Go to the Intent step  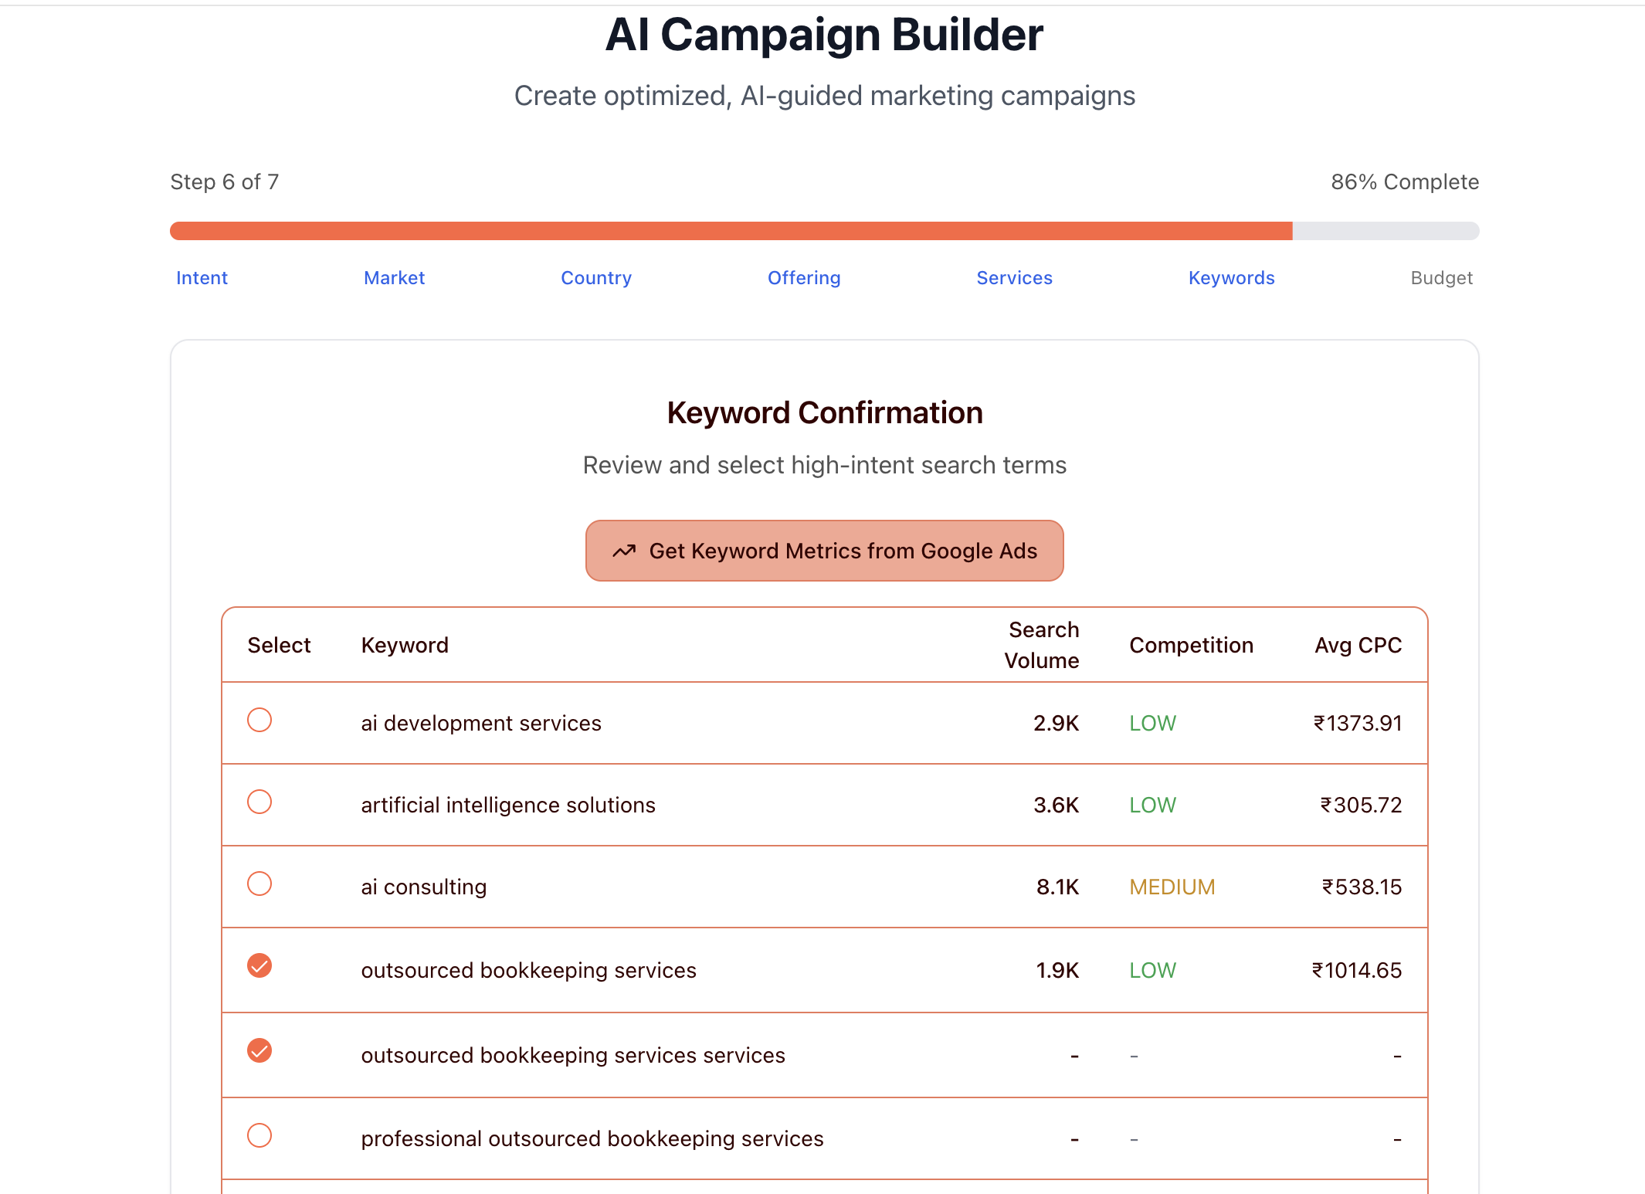(x=202, y=278)
